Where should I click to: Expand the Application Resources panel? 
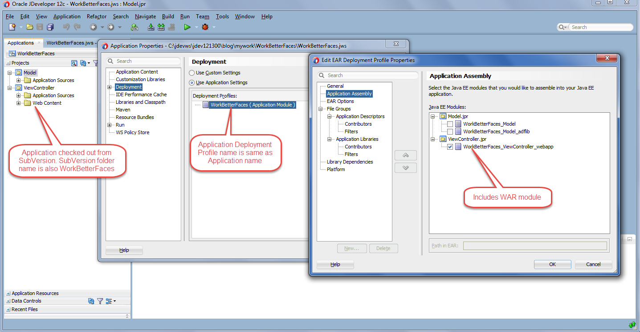8,294
